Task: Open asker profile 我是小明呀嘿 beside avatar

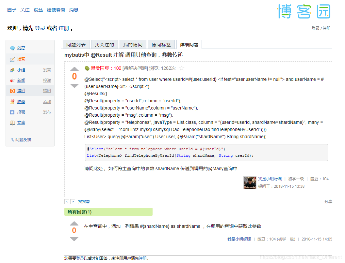Action: point(270,179)
